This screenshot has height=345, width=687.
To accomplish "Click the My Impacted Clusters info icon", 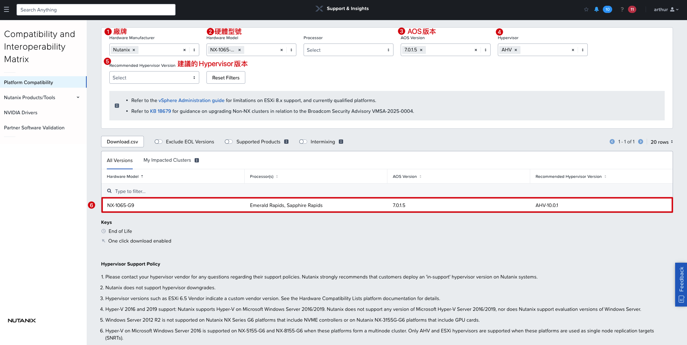I will click(x=197, y=160).
